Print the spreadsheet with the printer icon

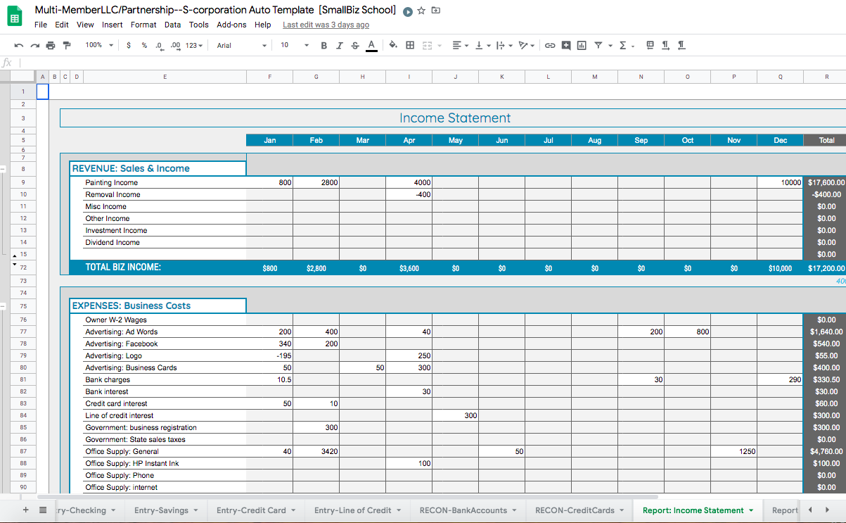click(51, 45)
